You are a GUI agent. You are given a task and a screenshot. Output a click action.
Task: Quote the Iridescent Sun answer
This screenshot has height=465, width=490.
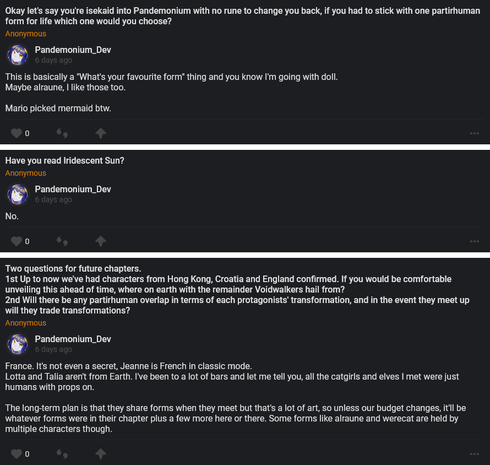click(62, 241)
